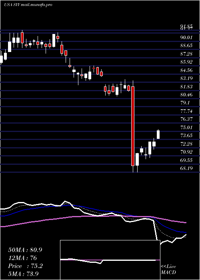
Task: Click the 83.19 price axis label
Action: [187, 78]
